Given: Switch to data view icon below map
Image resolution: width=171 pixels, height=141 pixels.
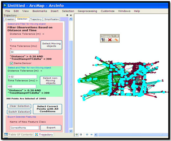Looking at the screenshot, I should 77,134.
